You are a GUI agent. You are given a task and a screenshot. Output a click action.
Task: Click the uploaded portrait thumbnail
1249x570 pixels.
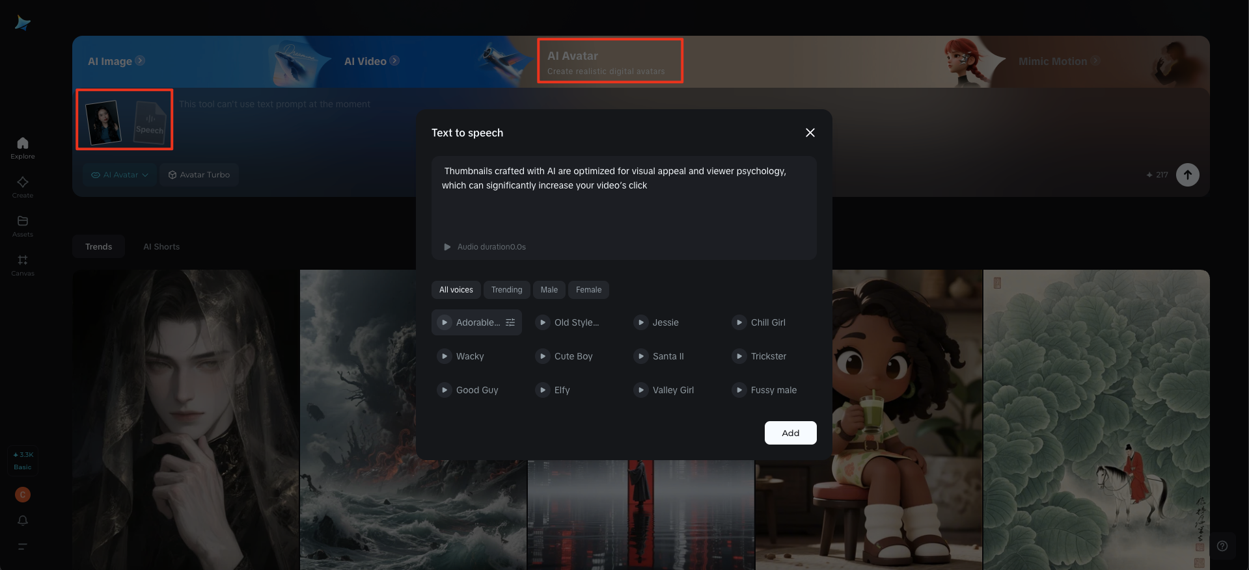point(103,122)
